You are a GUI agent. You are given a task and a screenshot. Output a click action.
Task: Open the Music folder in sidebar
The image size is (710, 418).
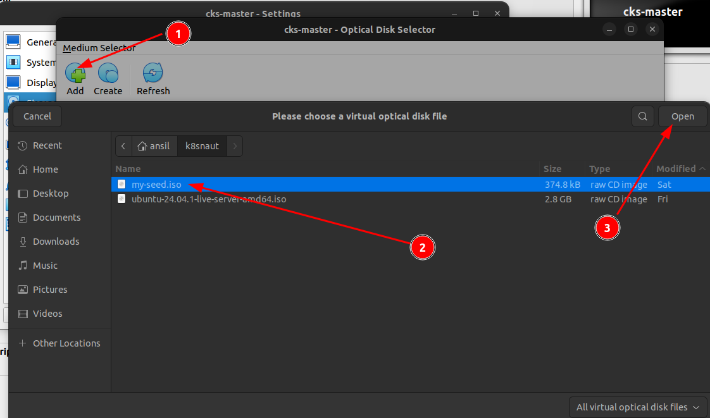click(x=45, y=266)
